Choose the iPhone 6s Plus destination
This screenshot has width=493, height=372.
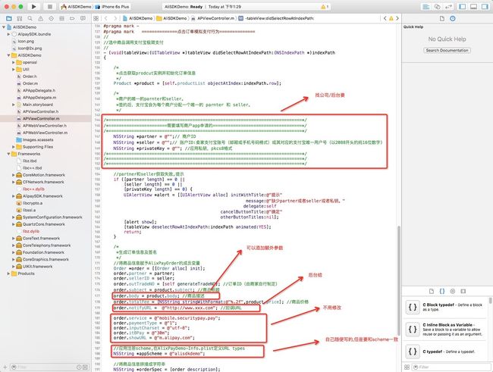click(x=112, y=7)
